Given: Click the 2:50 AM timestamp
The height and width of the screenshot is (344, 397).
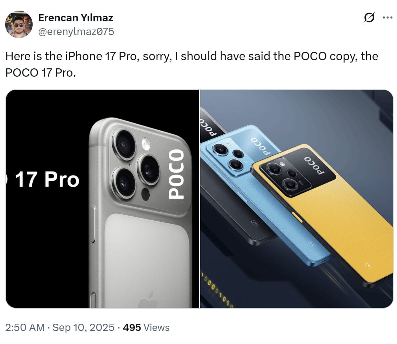Looking at the screenshot, I should 25,328.
